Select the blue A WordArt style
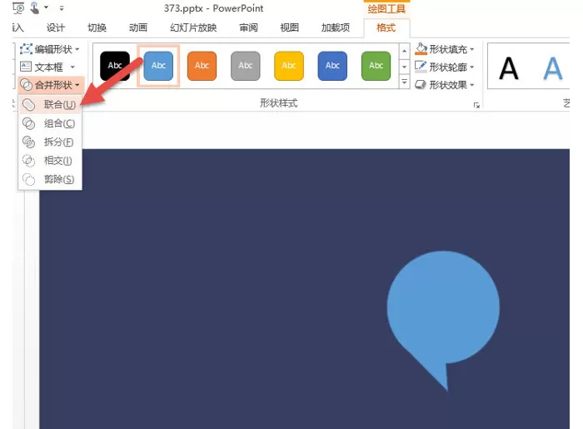The image size is (583, 429). coord(552,68)
